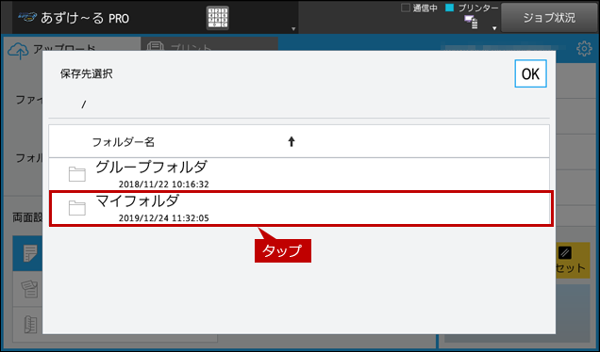Expand dropdown arrow beside the keypad
This screenshot has height=352, width=600.
click(x=293, y=28)
